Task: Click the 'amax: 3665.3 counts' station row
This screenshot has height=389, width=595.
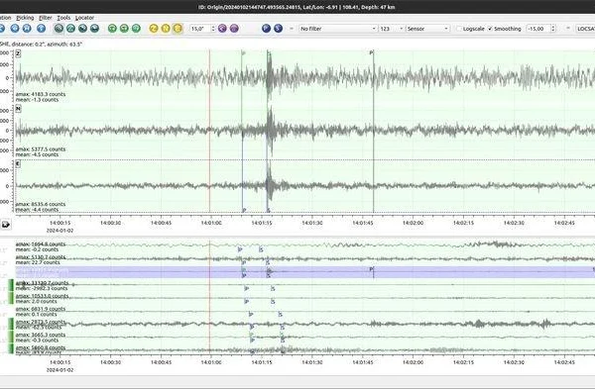Action: [x=305, y=338]
